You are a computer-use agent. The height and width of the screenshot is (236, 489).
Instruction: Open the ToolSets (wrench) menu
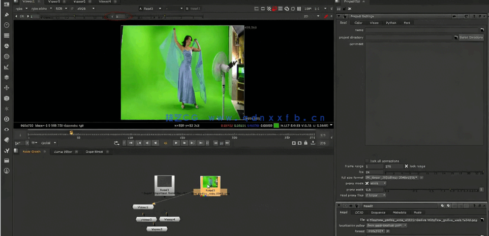[x=7, y=151]
